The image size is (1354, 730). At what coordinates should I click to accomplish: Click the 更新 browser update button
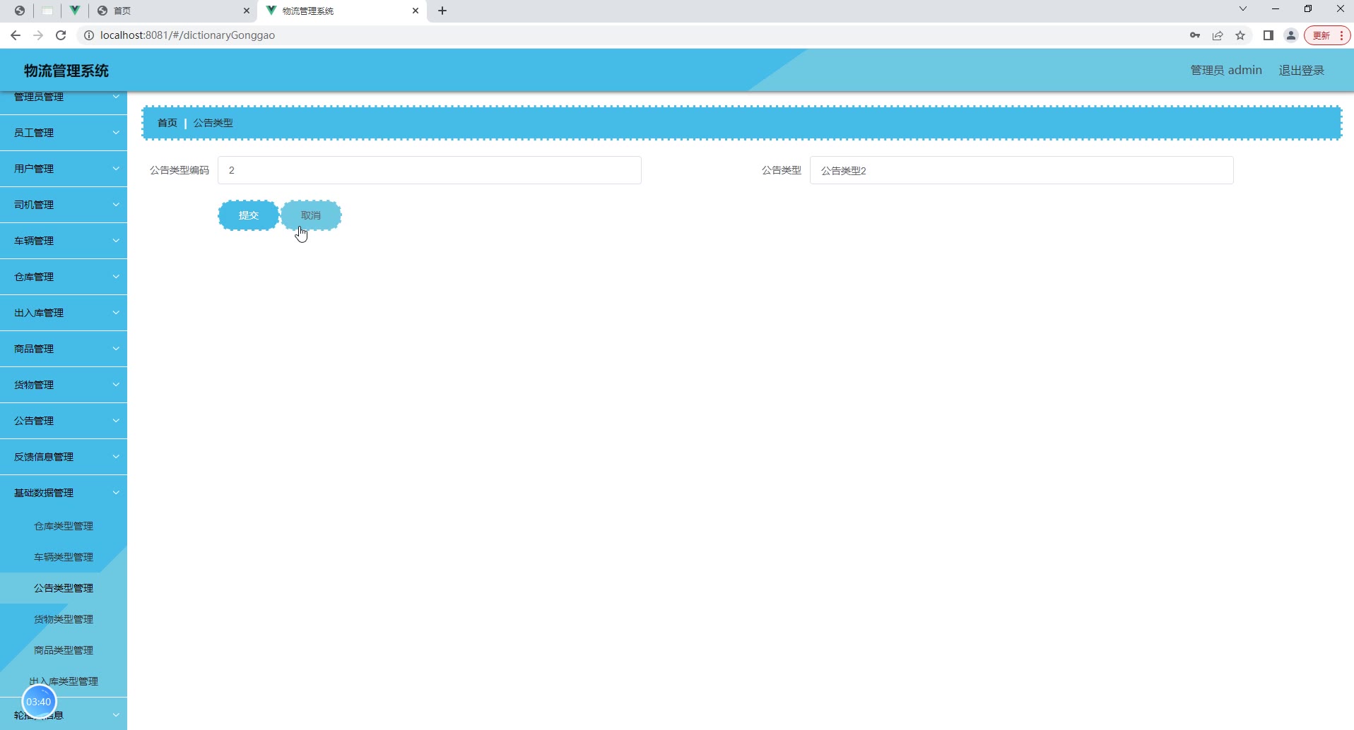coord(1328,35)
